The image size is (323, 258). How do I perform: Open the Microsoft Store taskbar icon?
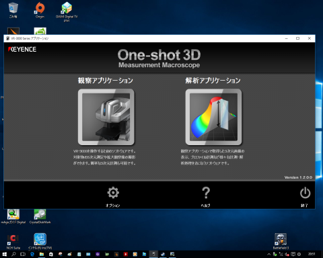pos(51,254)
